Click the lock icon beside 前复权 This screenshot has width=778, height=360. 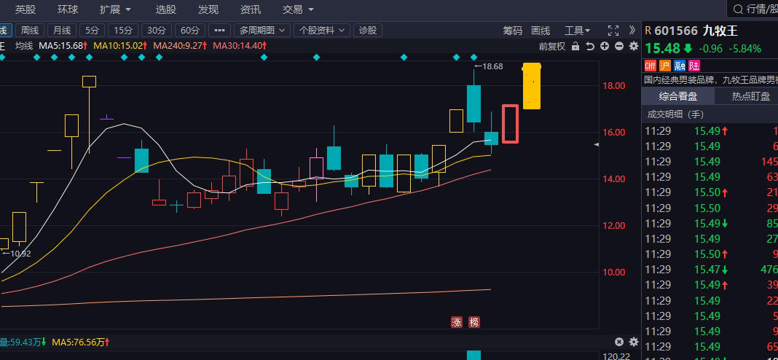(x=575, y=46)
